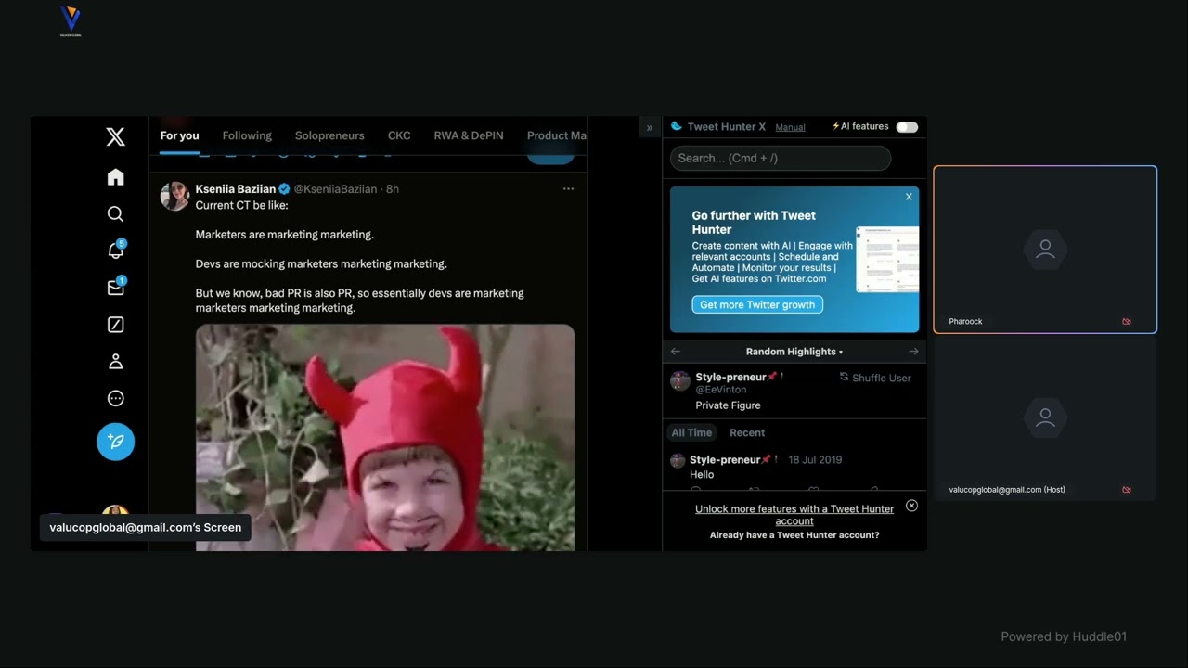Open the three-dot menu on Kseniia's post
The width and height of the screenshot is (1188, 668).
[x=568, y=189]
